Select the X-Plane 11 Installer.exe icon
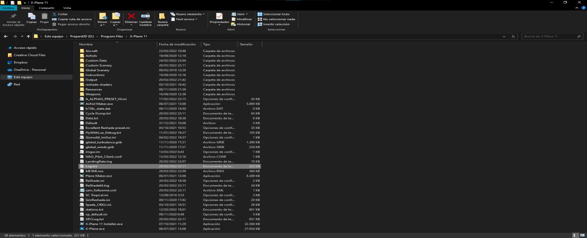The width and height of the screenshot is (587, 238). 82,224
